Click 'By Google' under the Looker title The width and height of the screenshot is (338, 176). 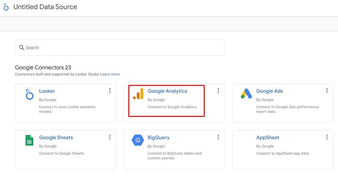(x=48, y=100)
